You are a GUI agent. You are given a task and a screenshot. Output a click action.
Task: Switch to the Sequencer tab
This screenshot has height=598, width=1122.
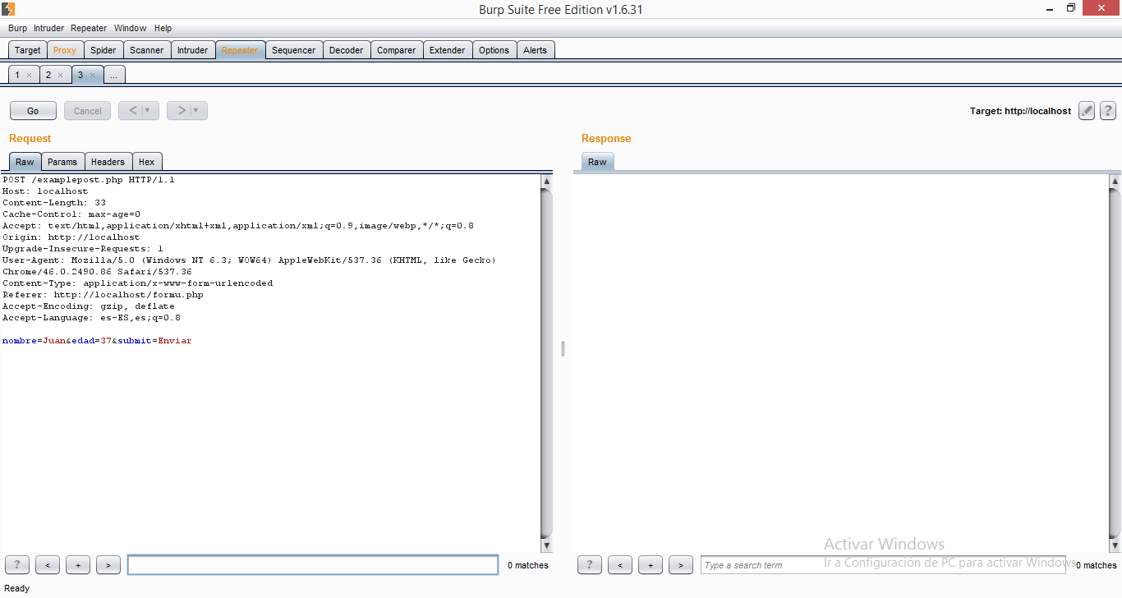[x=294, y=50]
